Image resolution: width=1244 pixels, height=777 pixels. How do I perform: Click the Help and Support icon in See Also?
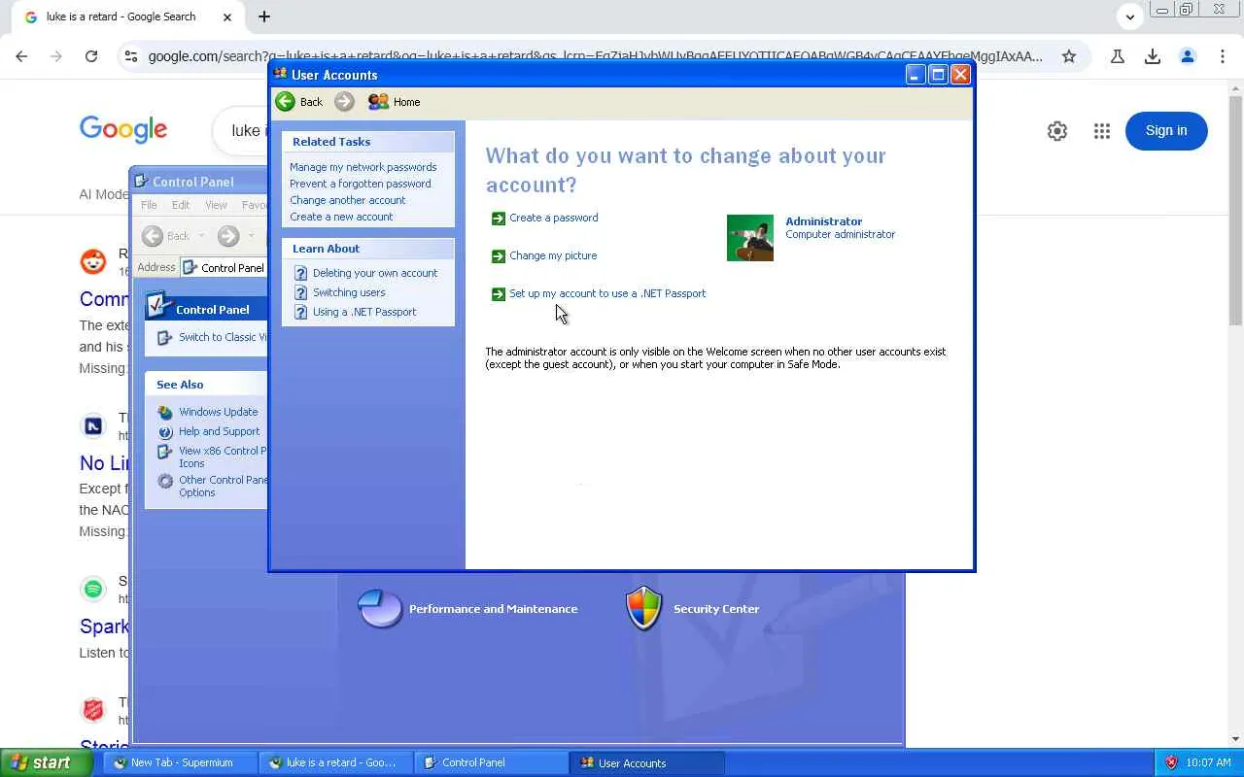pos(165,432)
